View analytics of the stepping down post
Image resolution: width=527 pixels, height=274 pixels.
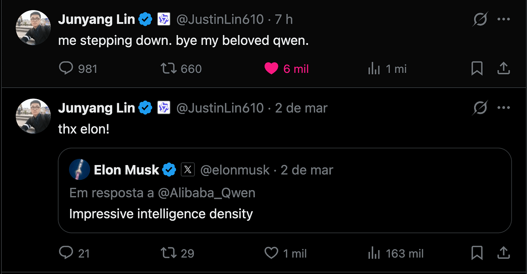pyautogui.click(x=374, y=68)
